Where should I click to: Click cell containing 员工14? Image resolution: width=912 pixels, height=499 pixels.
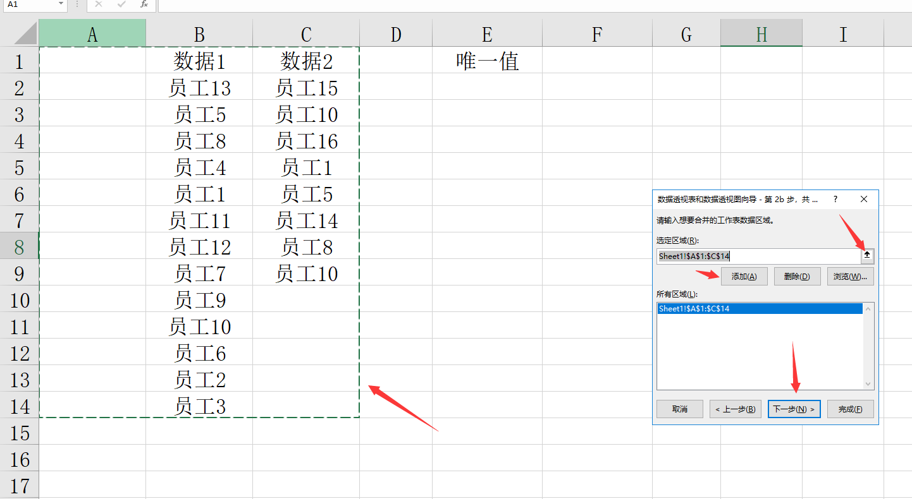tap(306, 220)
